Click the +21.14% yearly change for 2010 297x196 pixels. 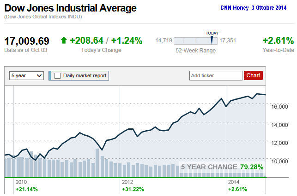[26, 189]
